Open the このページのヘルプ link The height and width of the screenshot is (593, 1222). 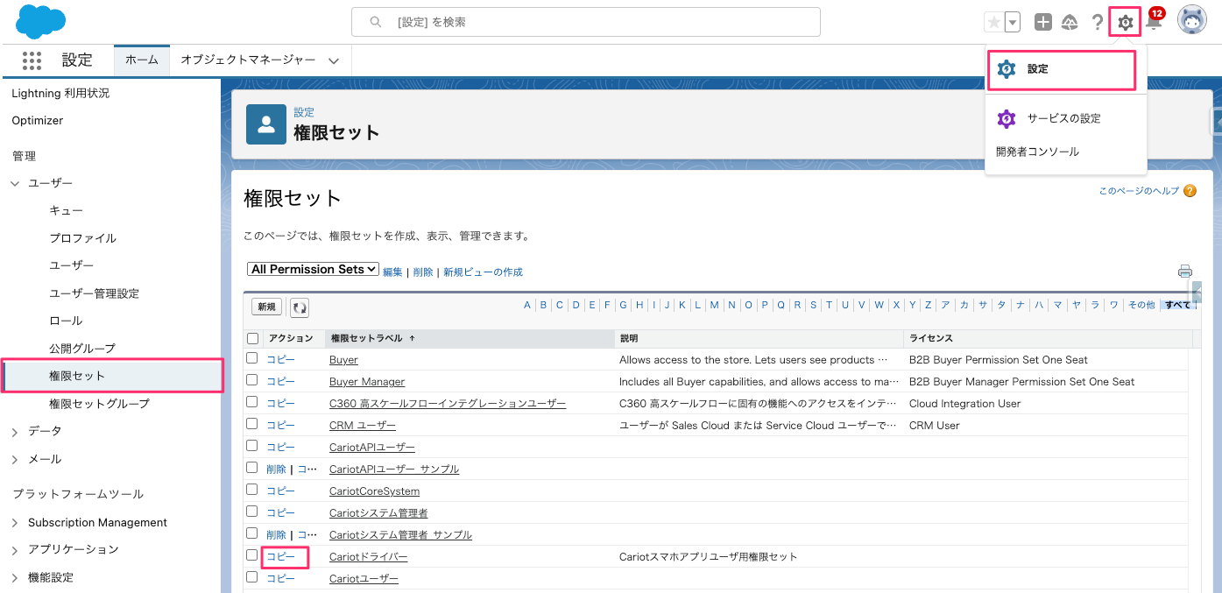click(1139, 191)
